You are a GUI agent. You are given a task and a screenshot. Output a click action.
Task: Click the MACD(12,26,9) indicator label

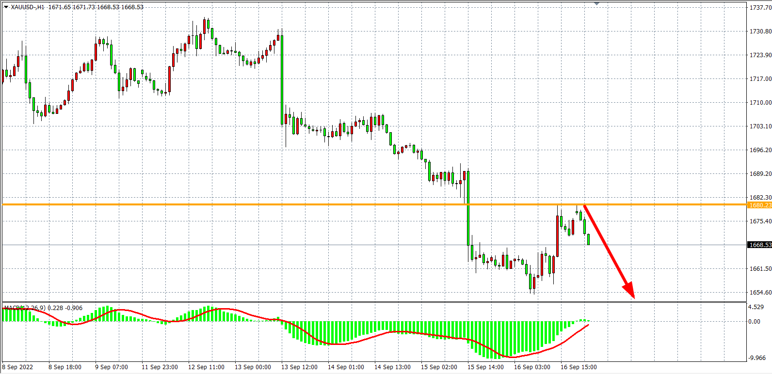tap(24, 308)
